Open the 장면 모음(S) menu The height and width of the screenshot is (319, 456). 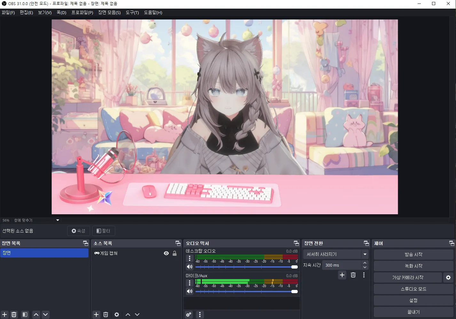(x=109, y=12)
